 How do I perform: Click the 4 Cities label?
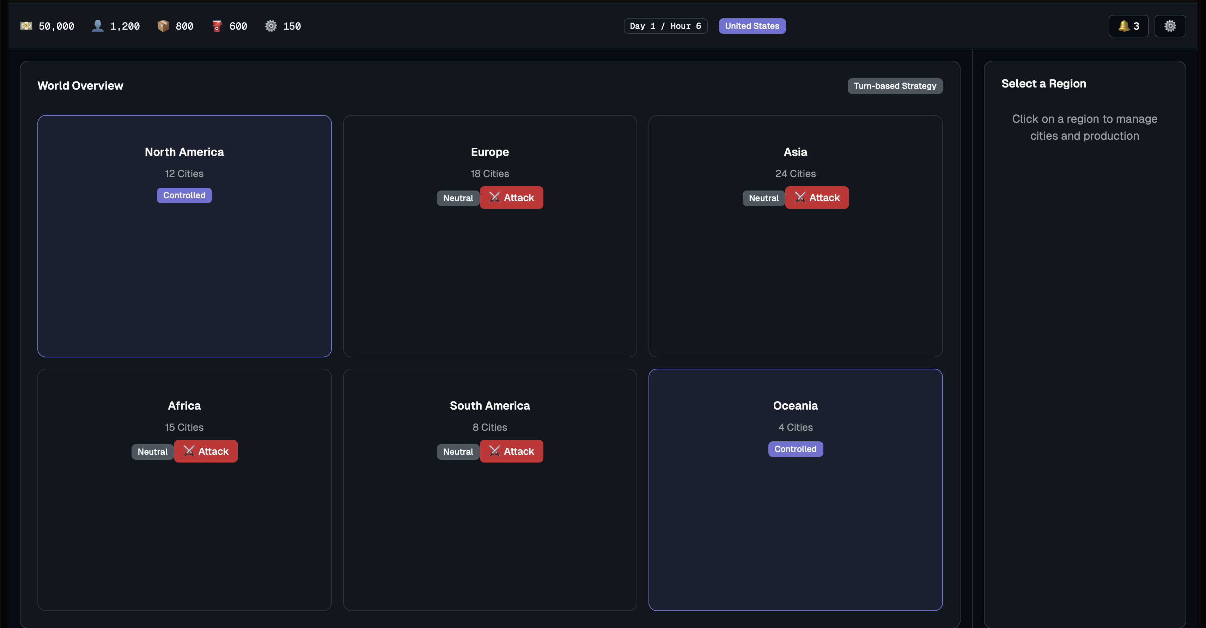coord(796,427)
